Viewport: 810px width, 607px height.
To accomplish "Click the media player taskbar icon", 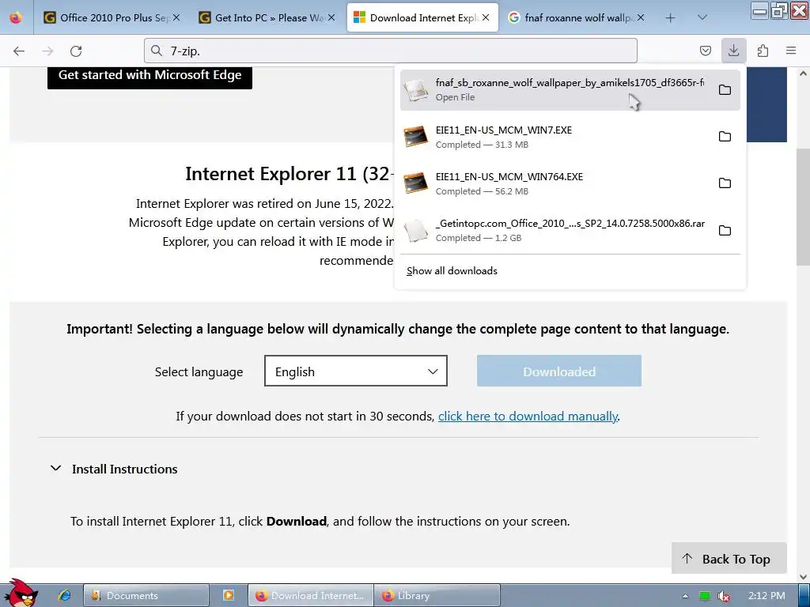I will pyautogui.click(x=229, y=595).
